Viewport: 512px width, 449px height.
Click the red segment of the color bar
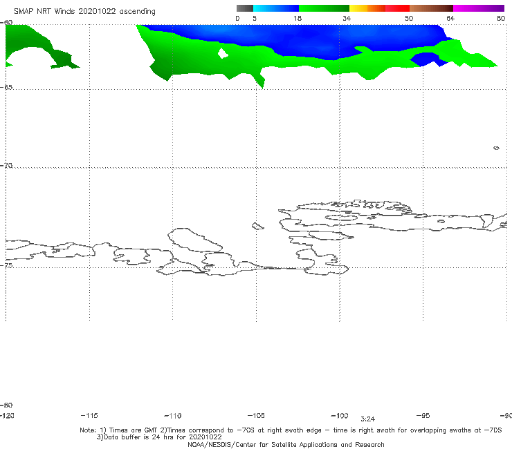[x=397, y=8]
